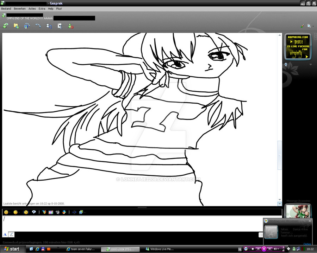The width and height of the screenshot is (317, 253).
Task: Open the font formatting options
Action: pyautogui.click(x=74, y=212)
